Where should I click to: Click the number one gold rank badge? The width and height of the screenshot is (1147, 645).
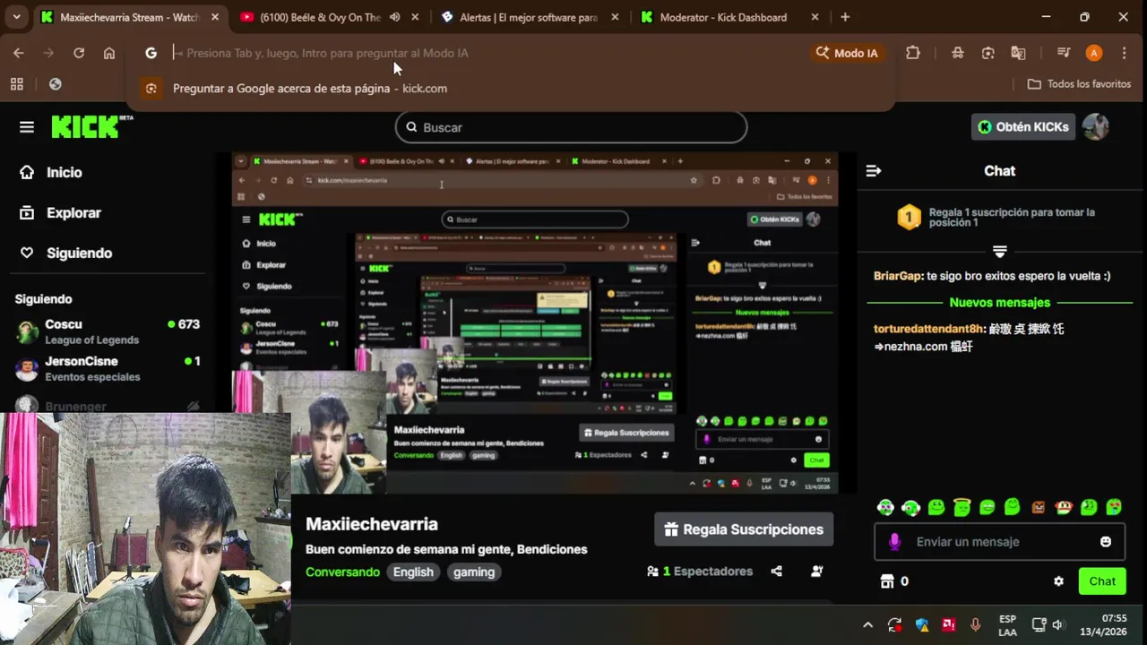coord(909,217)
